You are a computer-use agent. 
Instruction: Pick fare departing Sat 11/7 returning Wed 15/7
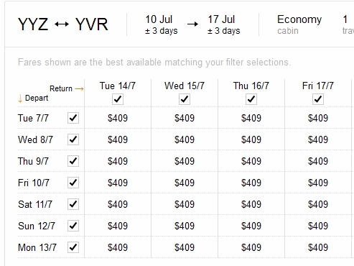point(185,204)
